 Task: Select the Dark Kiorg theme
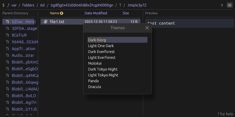(x=117, y=40)
